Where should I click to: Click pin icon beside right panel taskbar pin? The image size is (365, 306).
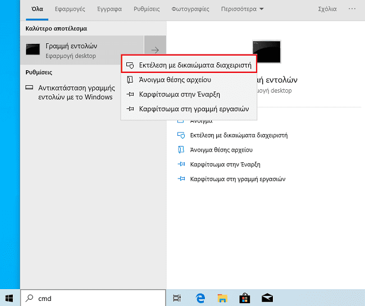181,179
